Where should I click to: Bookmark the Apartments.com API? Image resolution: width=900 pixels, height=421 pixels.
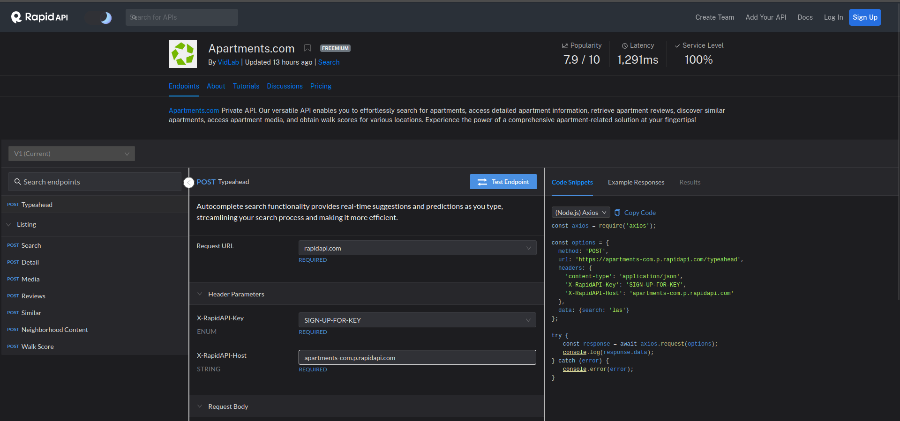[x=307, y=48]
